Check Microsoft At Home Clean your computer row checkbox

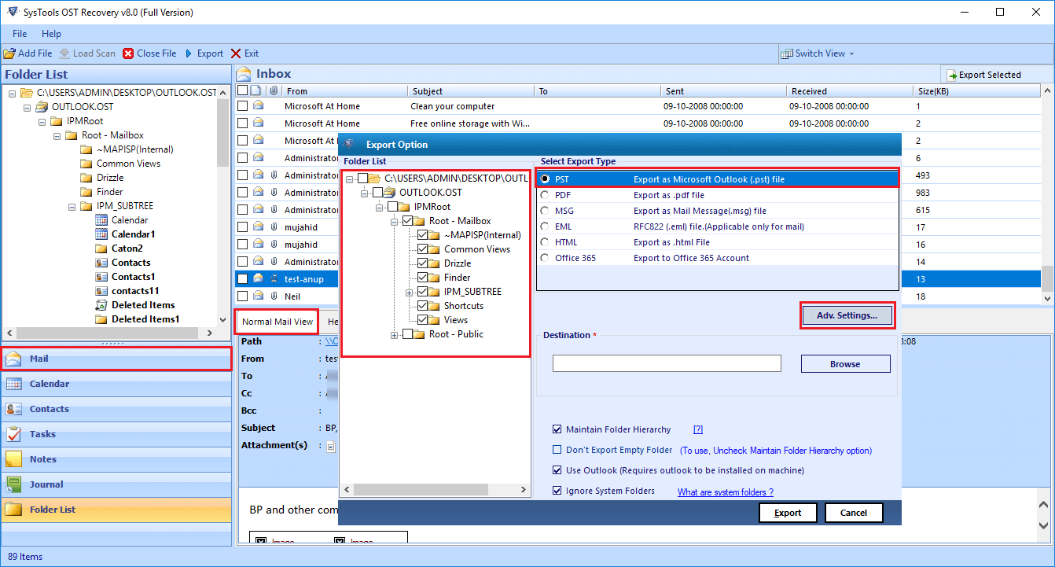pyautogui.click(x=243, y=106)
